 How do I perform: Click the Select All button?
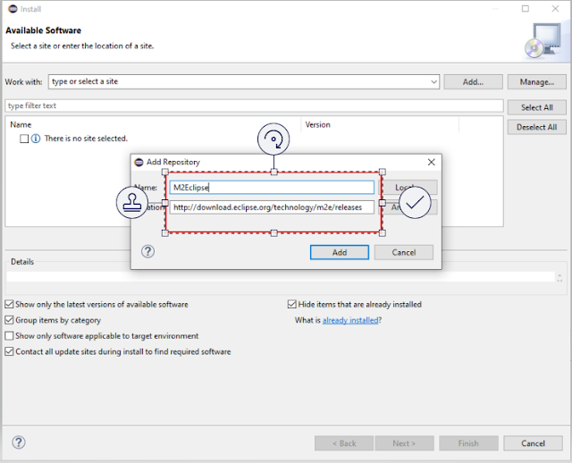[x=536, y=107]
